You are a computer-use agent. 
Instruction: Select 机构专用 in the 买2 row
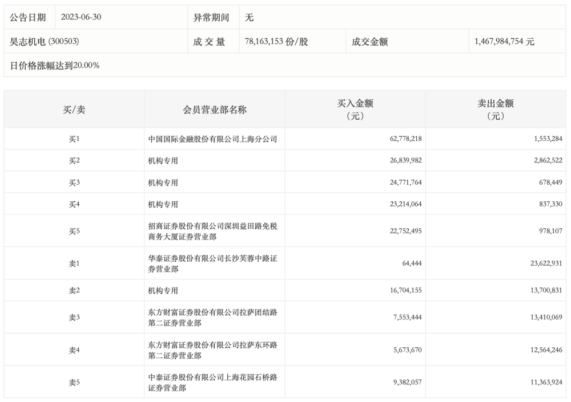[x=163, y=161]
